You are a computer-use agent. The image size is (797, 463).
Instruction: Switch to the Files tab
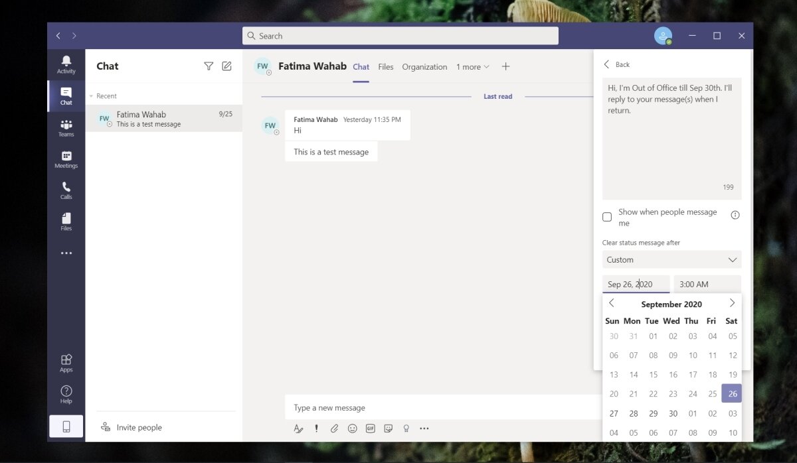(x=385, y=66)
